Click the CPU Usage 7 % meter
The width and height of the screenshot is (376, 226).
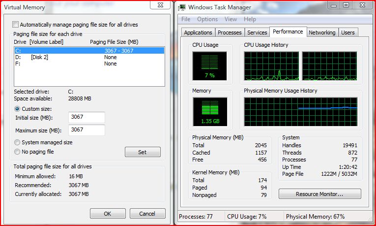click(209, 66)
